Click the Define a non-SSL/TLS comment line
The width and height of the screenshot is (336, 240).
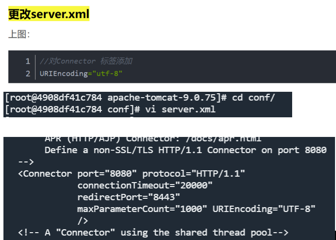pyautogui.click(x=185, y=150)
